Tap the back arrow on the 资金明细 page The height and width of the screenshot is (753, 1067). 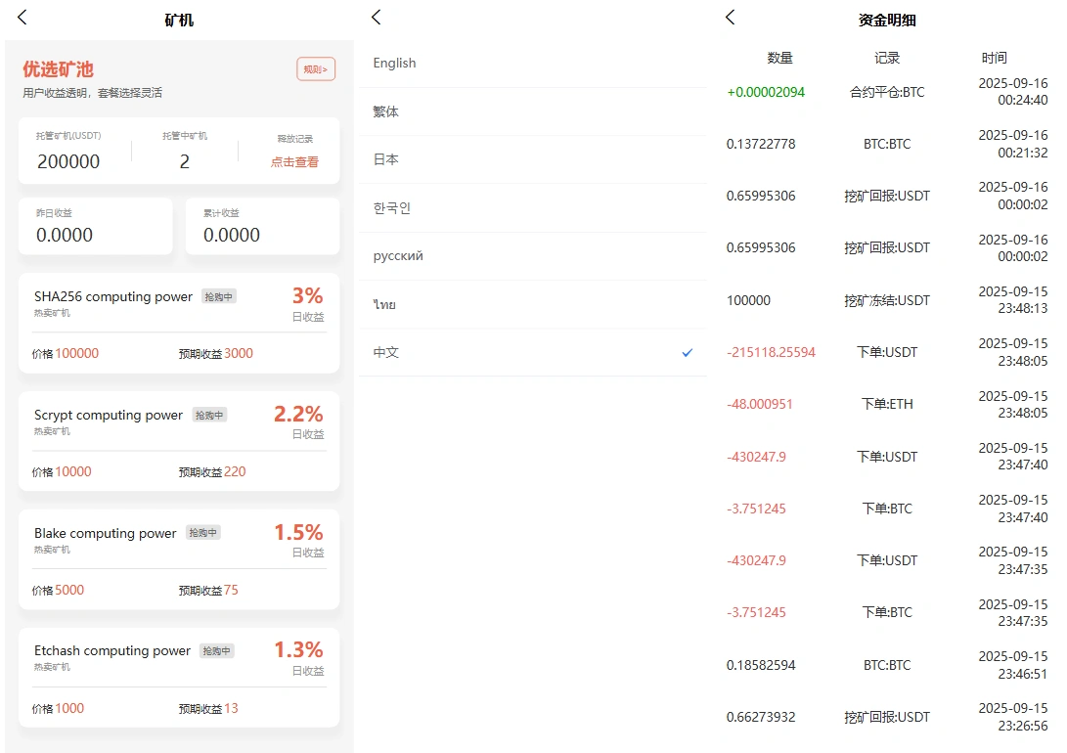731,18
